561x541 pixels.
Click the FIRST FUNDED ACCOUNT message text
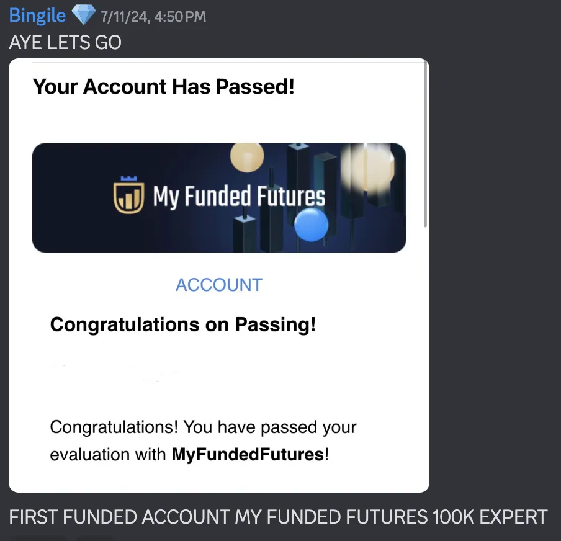click(278, 517)
